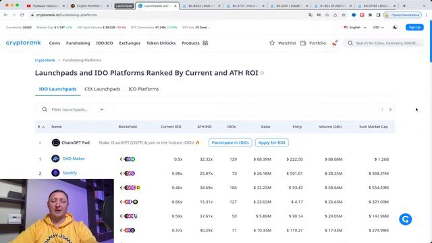Screen dimensions: 432x243
Task: Switch to CEX Launchpads tab
Action: (x=102, y=89)
